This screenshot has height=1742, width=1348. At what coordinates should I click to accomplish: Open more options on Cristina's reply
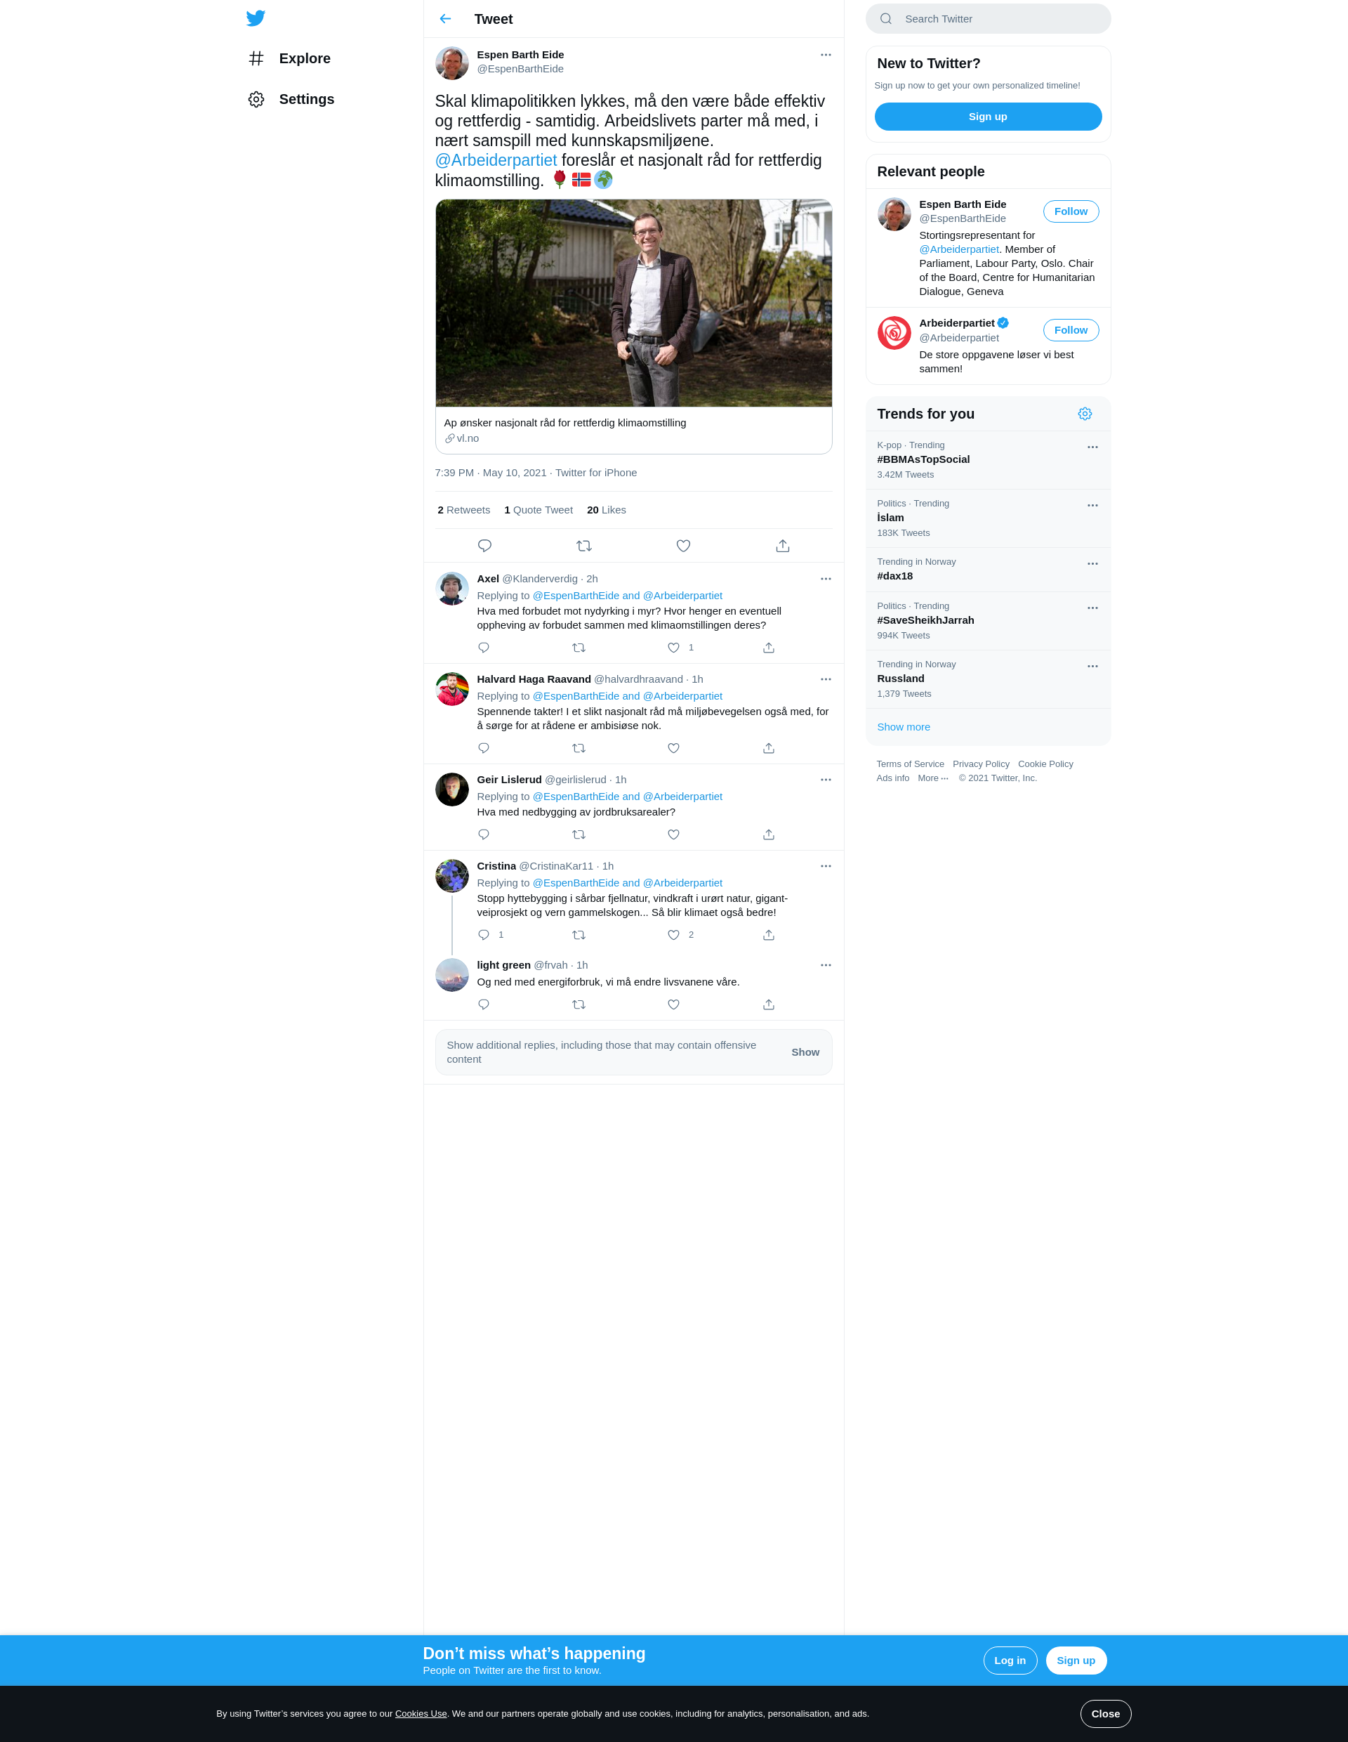[x=826, y=866]
